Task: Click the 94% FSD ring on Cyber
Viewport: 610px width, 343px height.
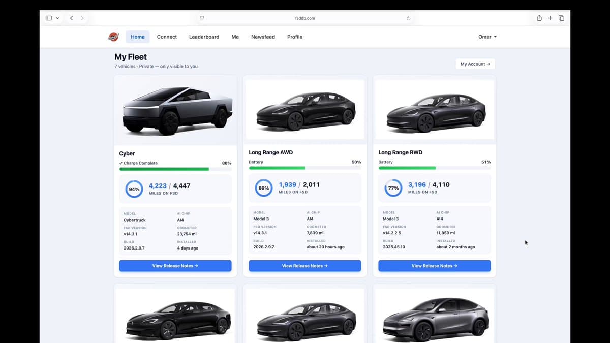Action: coord(134,189)
